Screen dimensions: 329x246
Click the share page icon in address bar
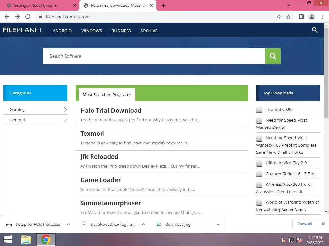pyautogui.click(x=278, y=17)
